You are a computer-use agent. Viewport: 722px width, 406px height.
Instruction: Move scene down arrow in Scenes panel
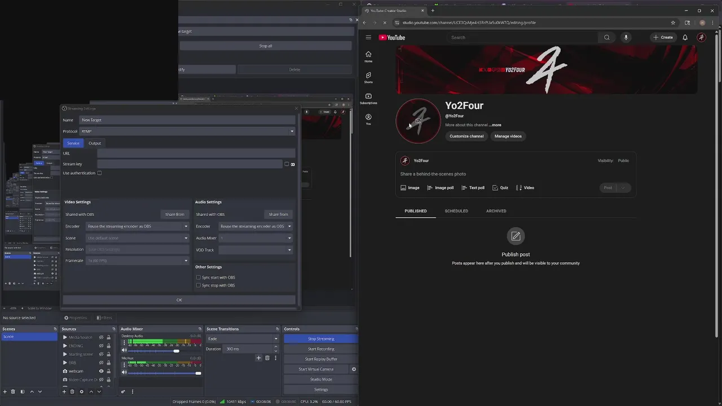click(x=39, y=391)
